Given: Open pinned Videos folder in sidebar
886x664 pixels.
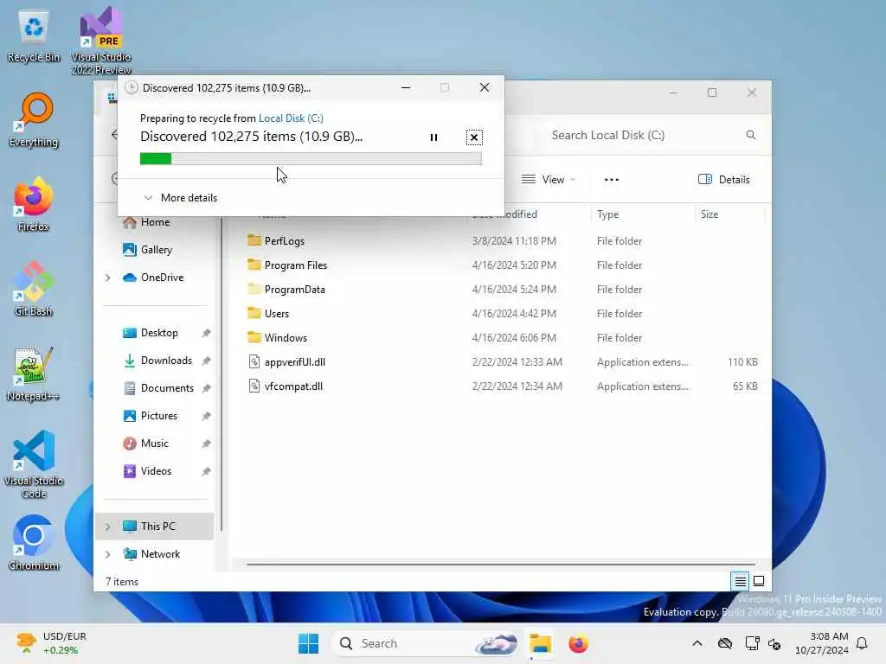Looking at the screenshot, I should (156, 471).
